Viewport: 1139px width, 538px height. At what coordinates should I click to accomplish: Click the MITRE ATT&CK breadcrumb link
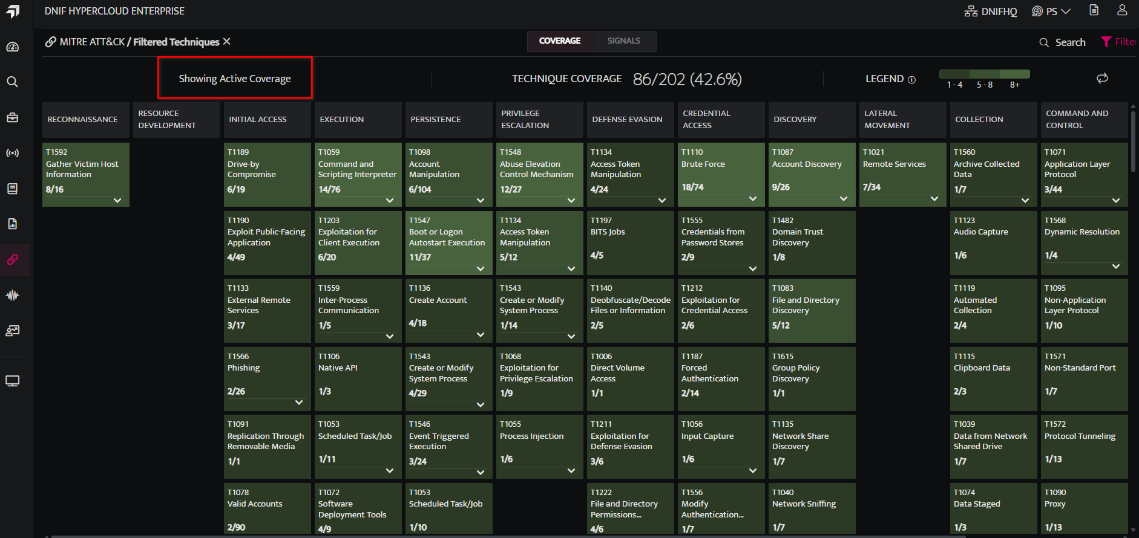coord(93,42)
